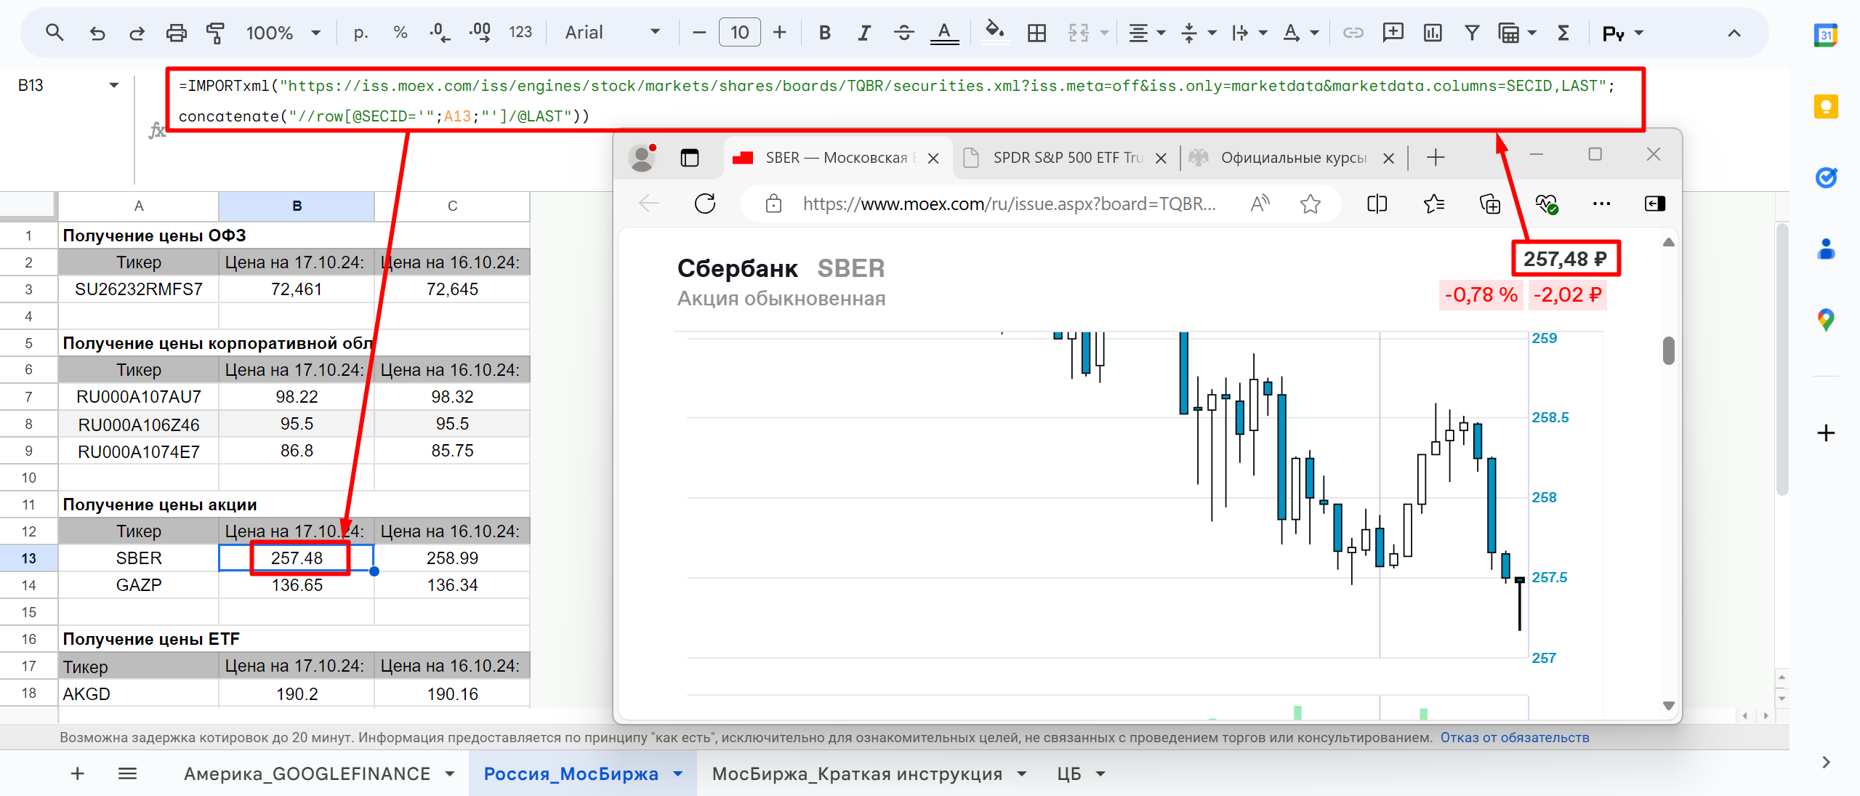Decrease decimal places
This screenshot has width=1860, height=796.
(x=439, y=33)
